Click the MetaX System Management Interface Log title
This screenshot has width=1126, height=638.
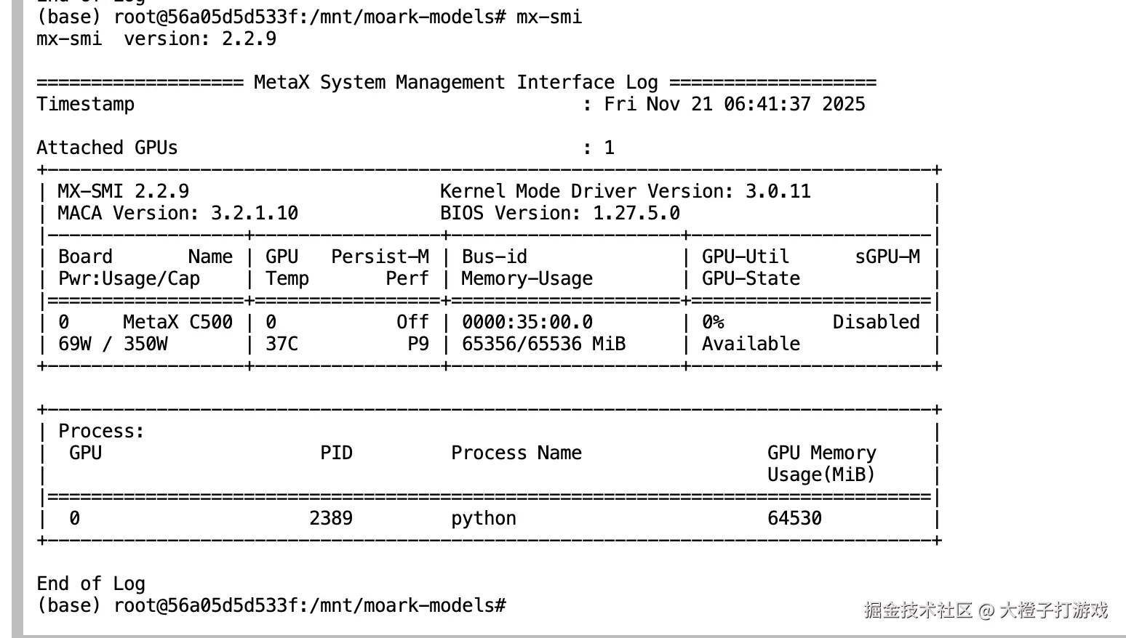(455, 82)
